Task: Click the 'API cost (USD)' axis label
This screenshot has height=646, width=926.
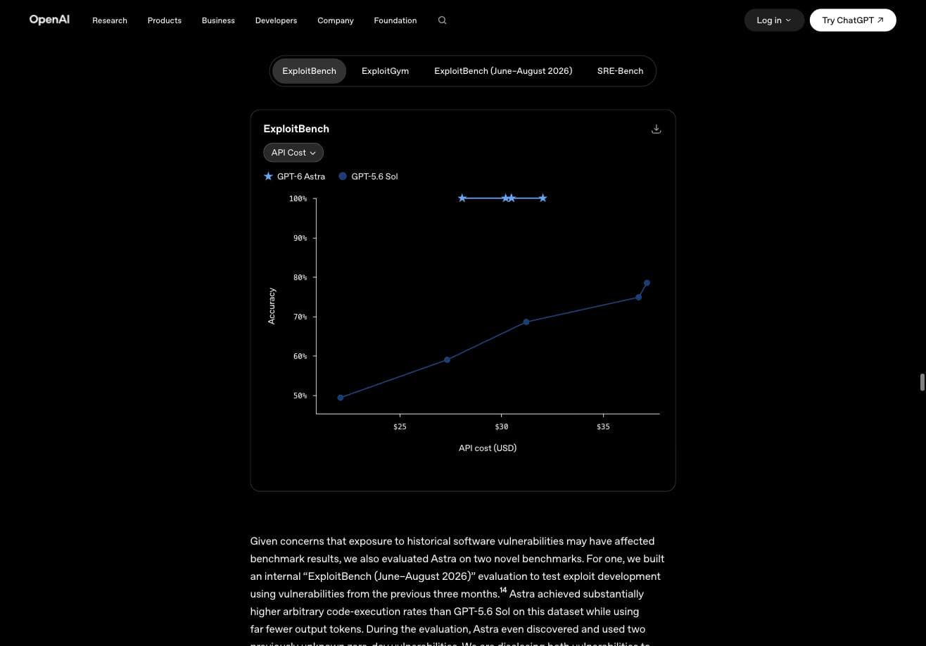Action: point(488,448)
